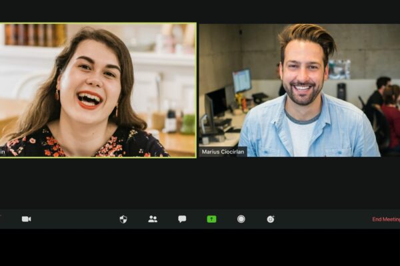Click the End Meeting button
Screen dimensions: 400x266
coord(385,219)
